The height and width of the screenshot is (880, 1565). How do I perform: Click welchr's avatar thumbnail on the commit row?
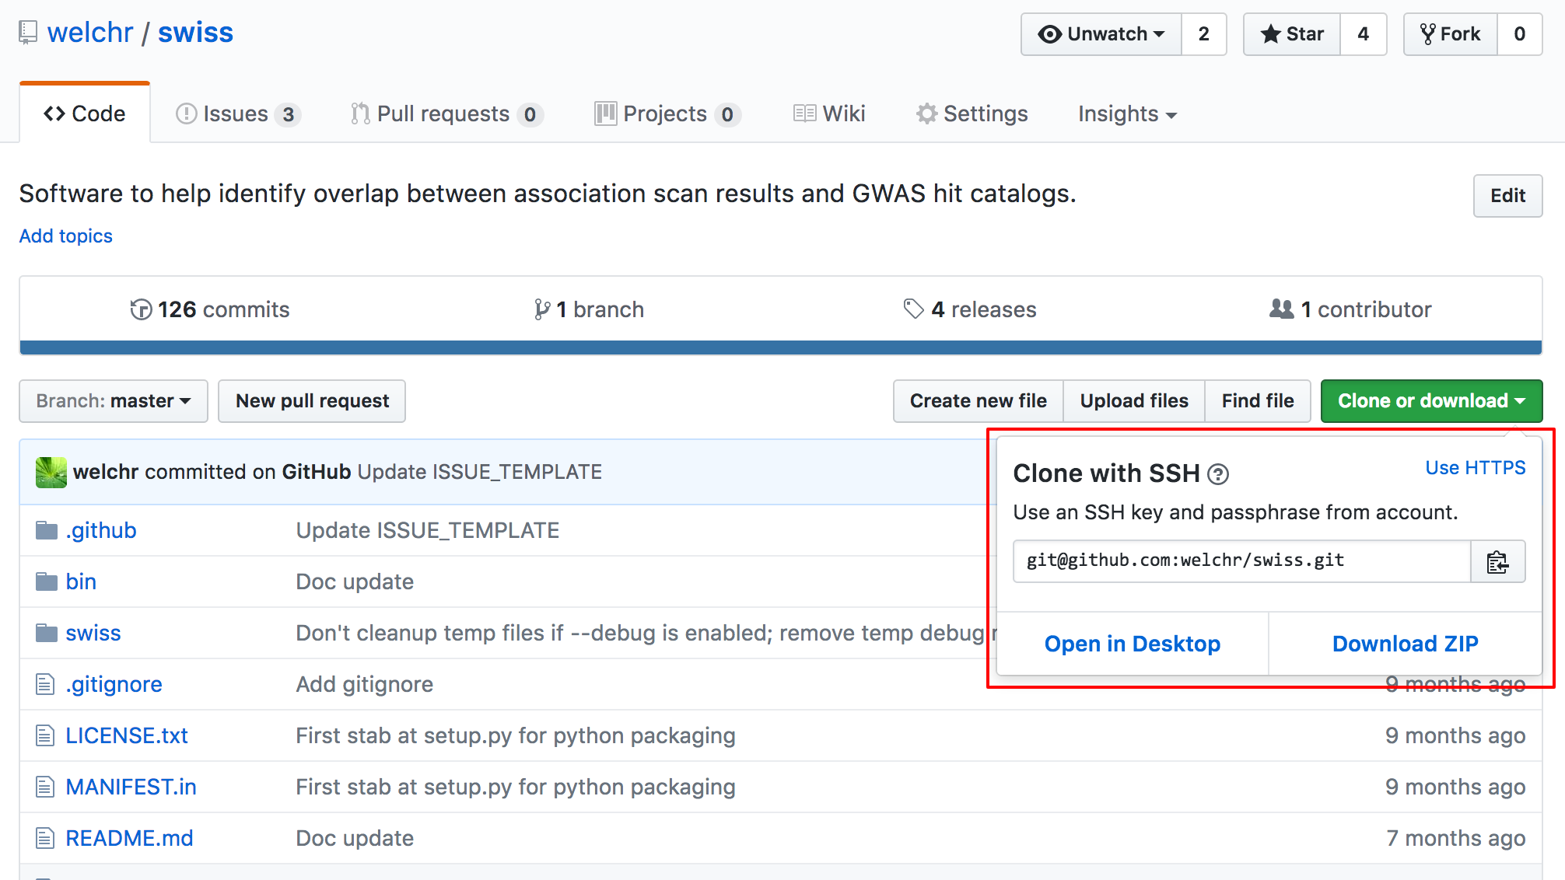click(51, 473)
